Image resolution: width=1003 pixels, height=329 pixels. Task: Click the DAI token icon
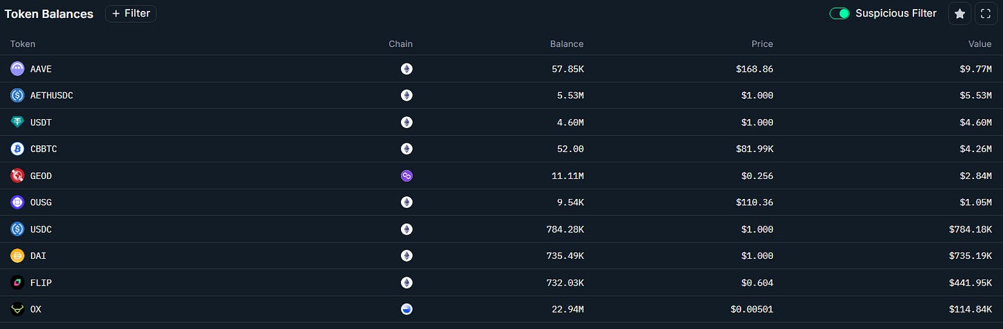tap(17, 255)
